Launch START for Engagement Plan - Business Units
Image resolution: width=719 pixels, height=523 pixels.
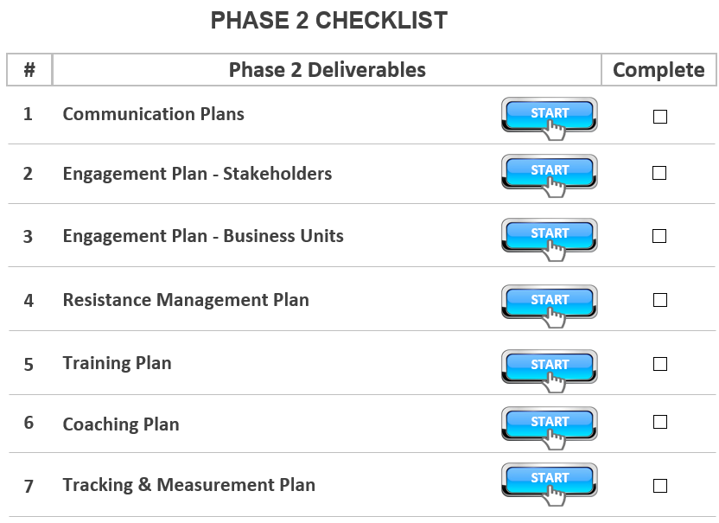(x=549, y=234)
